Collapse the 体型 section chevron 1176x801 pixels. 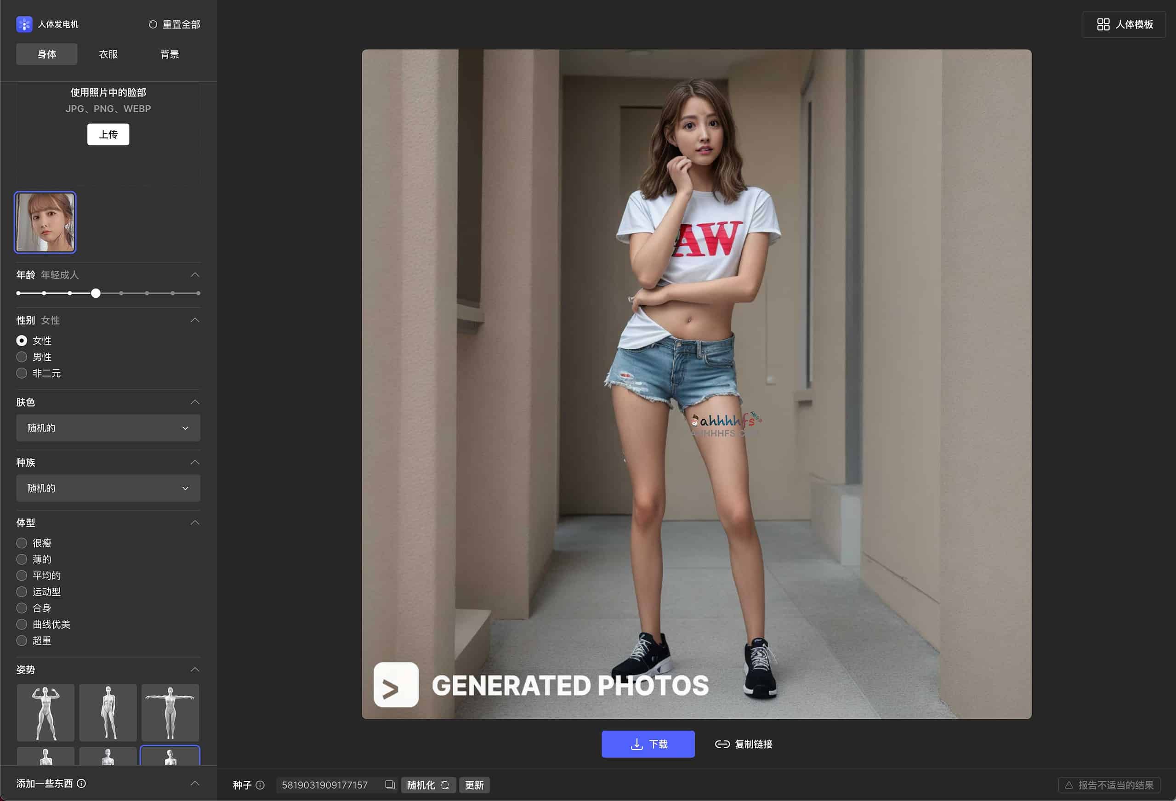[x=195, y=522]
